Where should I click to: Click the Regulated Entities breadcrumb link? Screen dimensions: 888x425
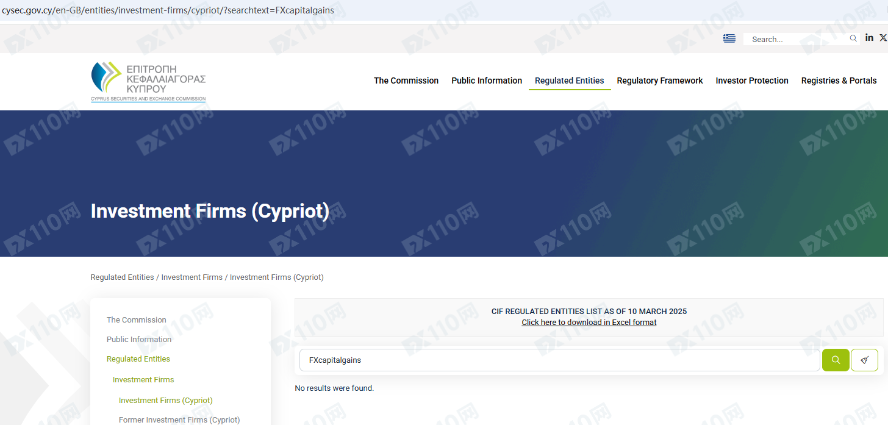[x=122, y=277]
